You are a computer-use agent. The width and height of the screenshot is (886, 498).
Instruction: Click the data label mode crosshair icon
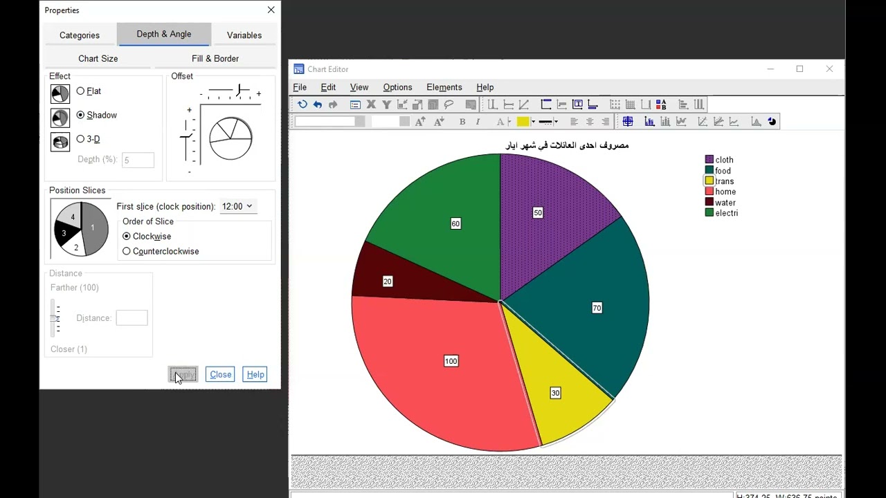pos(628,122)
